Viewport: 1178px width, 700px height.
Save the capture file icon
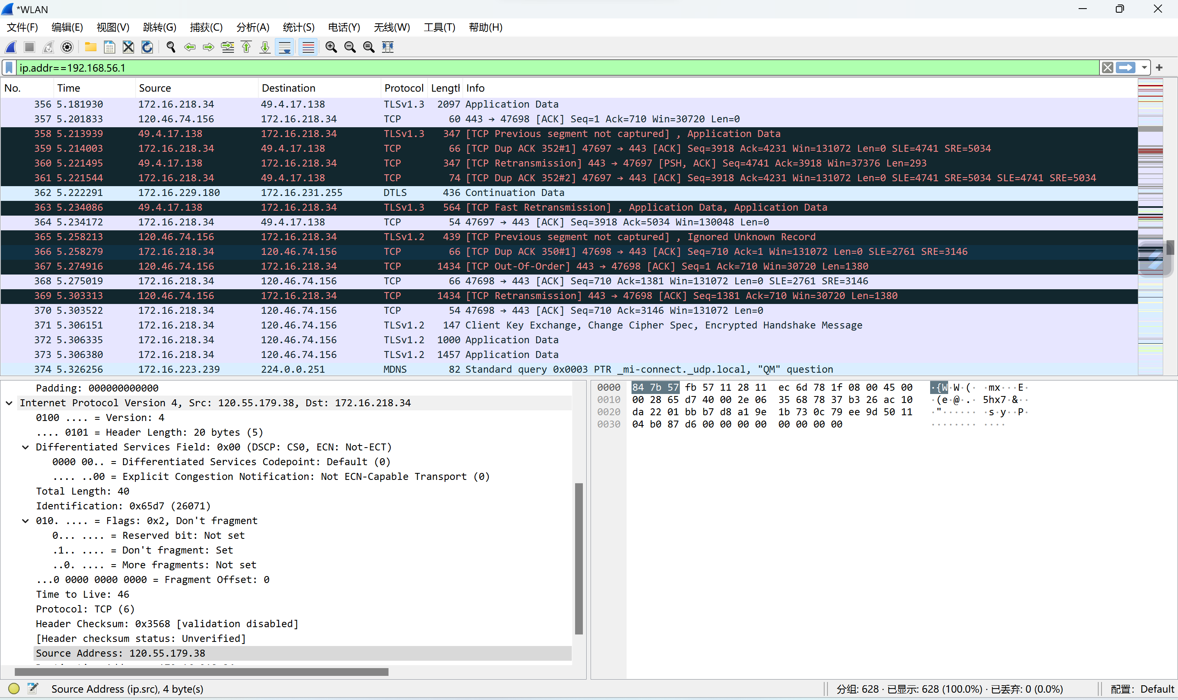coord(109,47)
